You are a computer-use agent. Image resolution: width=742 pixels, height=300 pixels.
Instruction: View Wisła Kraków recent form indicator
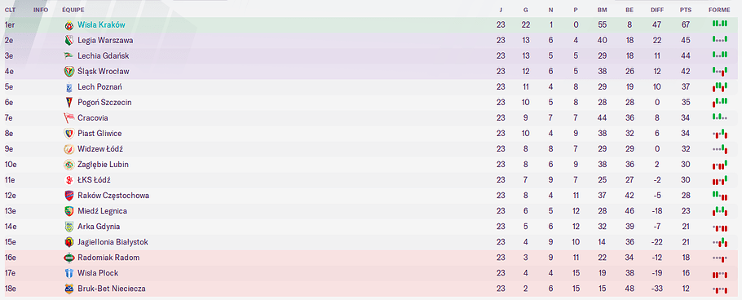(719, 24)
